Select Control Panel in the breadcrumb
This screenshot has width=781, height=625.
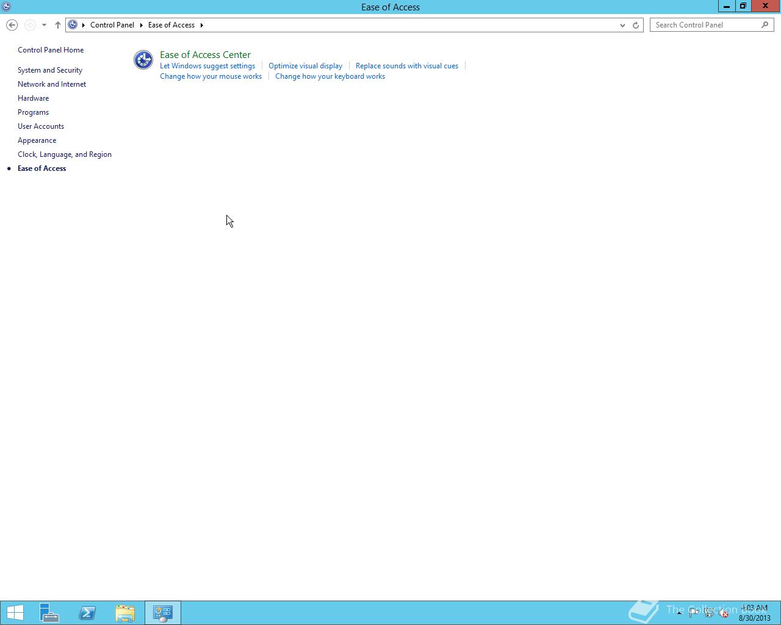112,25
